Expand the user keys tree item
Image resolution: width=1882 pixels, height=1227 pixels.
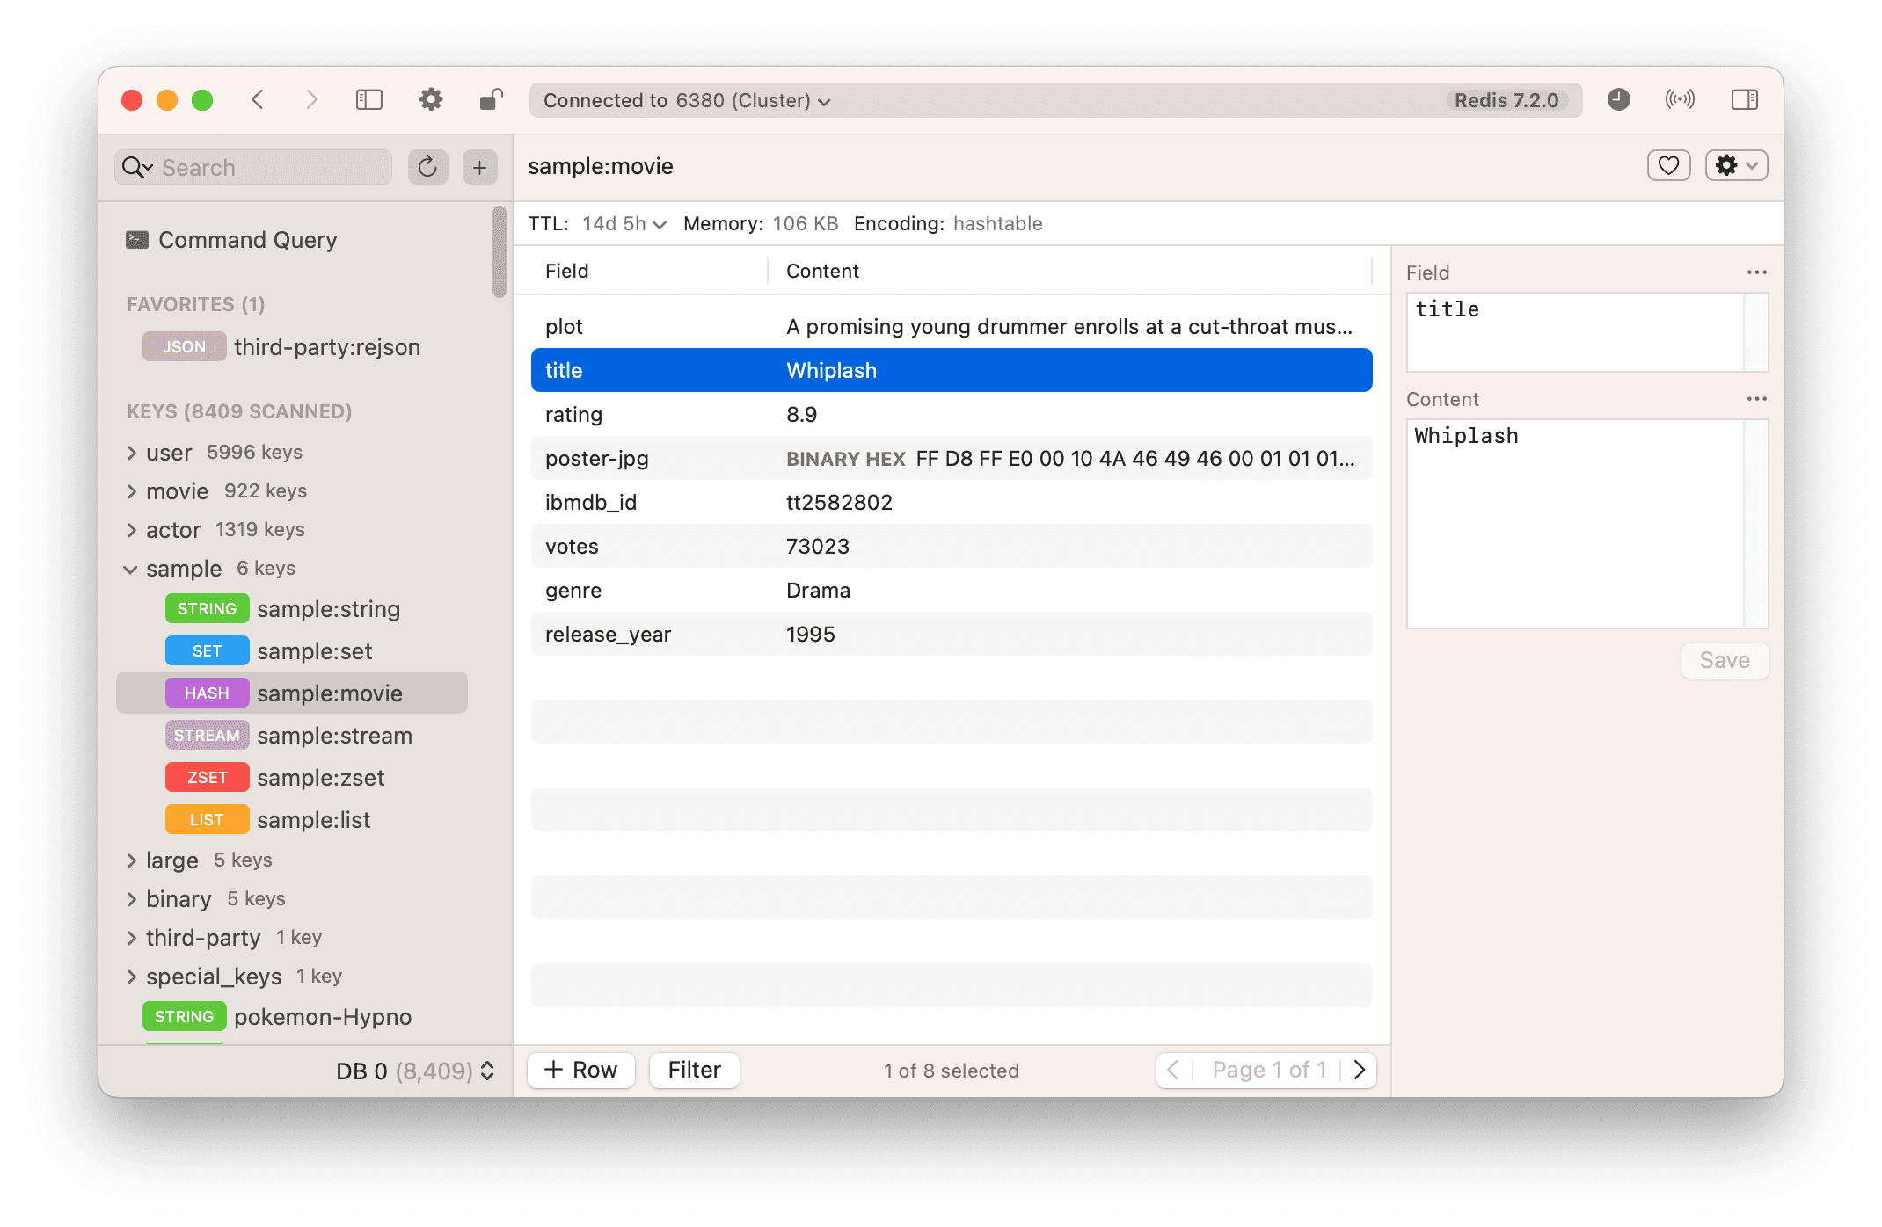point(129,451)
